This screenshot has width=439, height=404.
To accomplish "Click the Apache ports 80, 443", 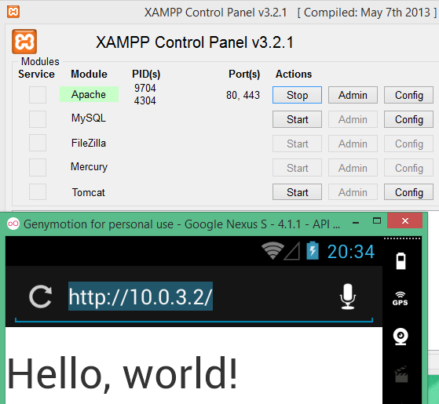I will click(x=243, y=96).
